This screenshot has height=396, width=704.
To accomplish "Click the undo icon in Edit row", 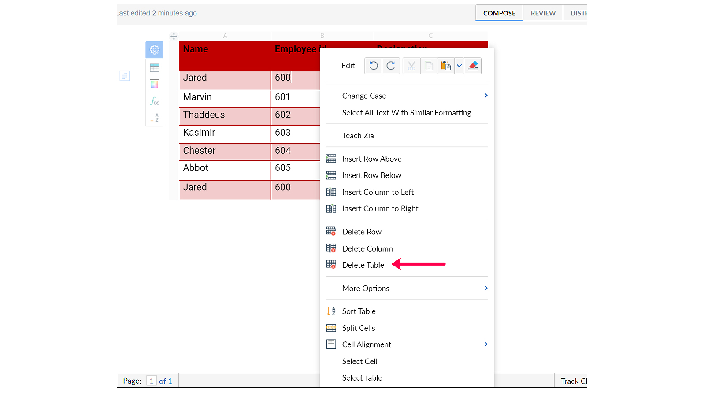I will [x=373, y=66].
